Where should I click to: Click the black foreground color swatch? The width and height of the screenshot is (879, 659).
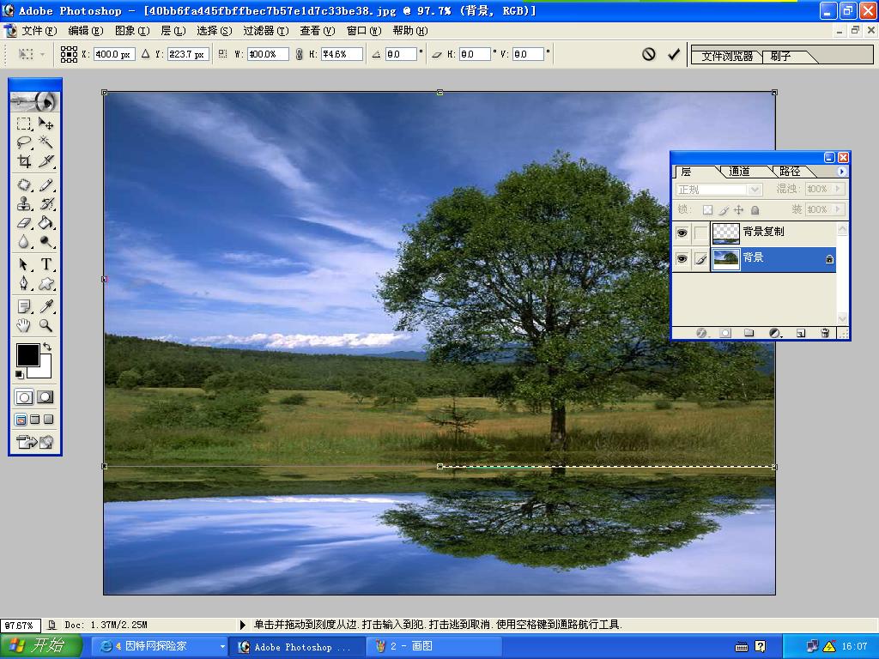(x=27, y=354)
